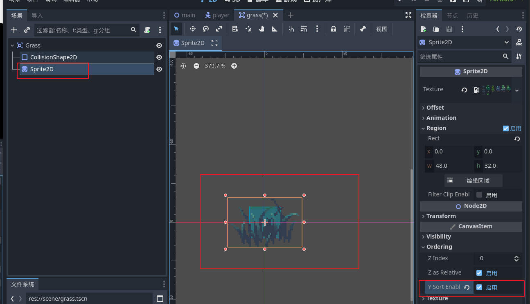Toggle Sprite2D node visibility eye
530x304 pixels.
159,69
